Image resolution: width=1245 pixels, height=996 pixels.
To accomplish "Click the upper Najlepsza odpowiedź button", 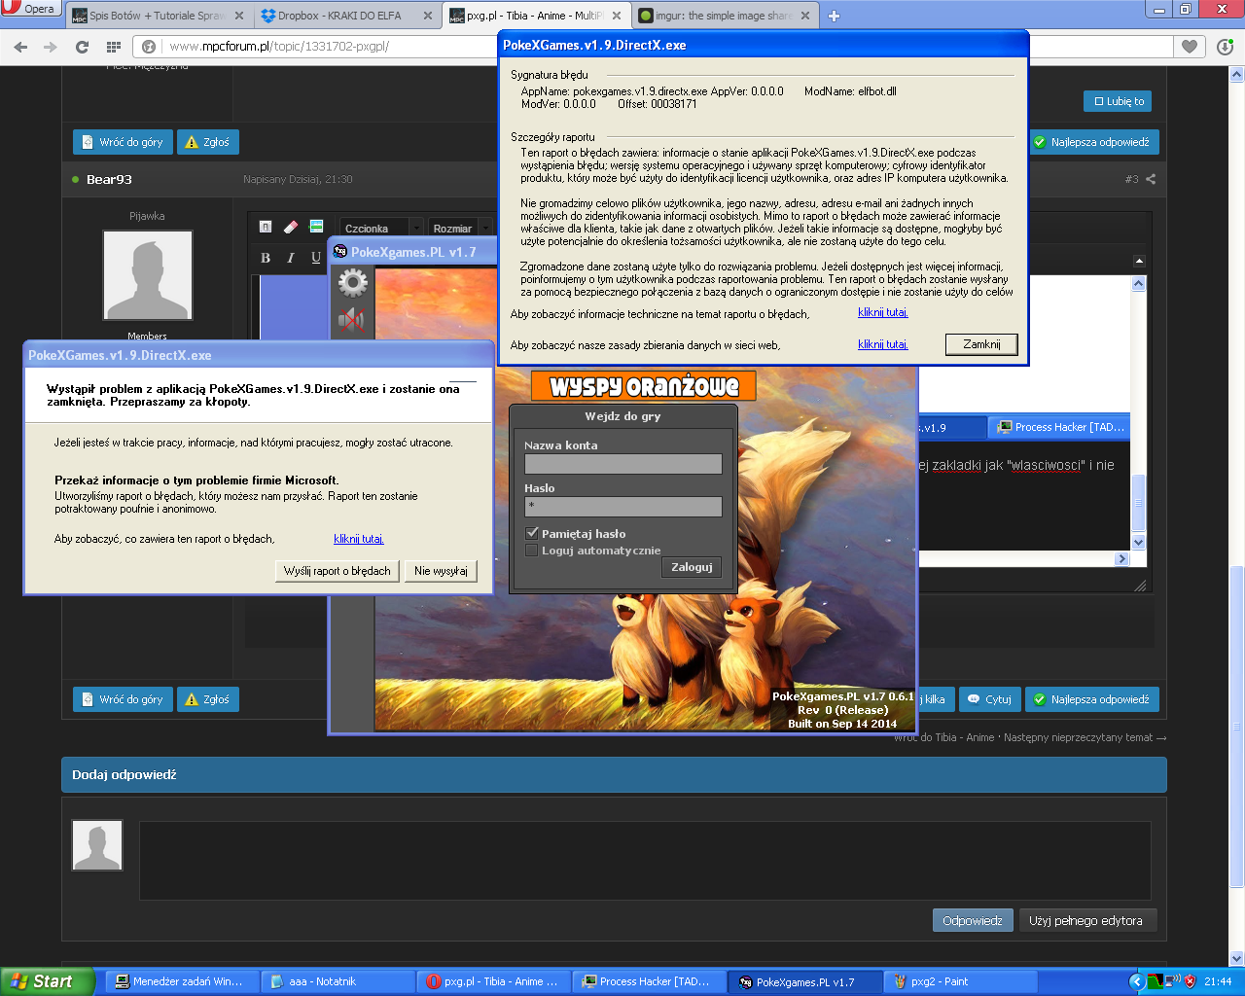I will click(x=1092, y=142).
